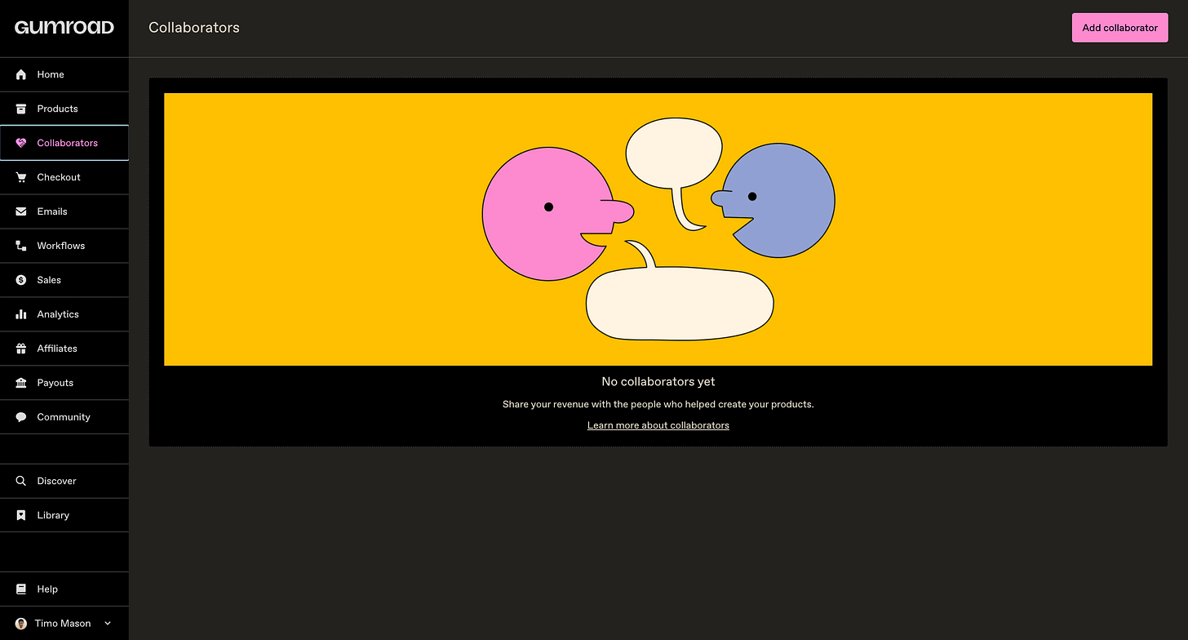The width and height of the screenshot is (1188, 640).
Task: Click the Discover magnifier icon
Action: click(21, 481)
